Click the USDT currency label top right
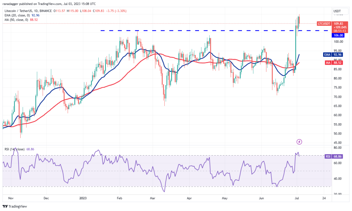 click(338, 11)
